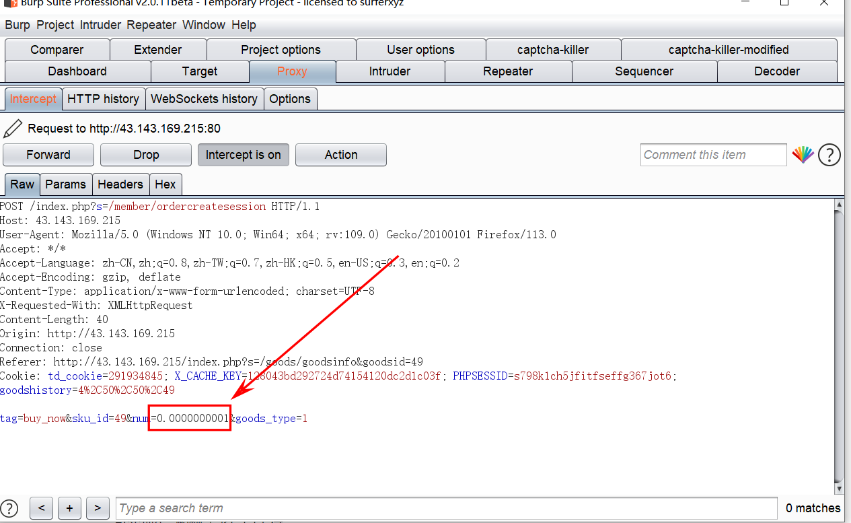Screen dimensions: 851x523
Task: Go to next search match
Action: 98,508
